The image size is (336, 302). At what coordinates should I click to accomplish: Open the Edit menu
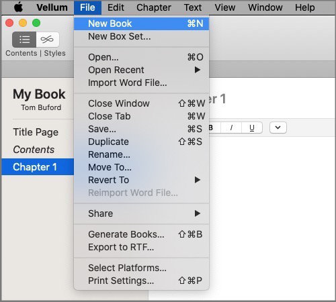pyautogui.click(x=116, y=7)
